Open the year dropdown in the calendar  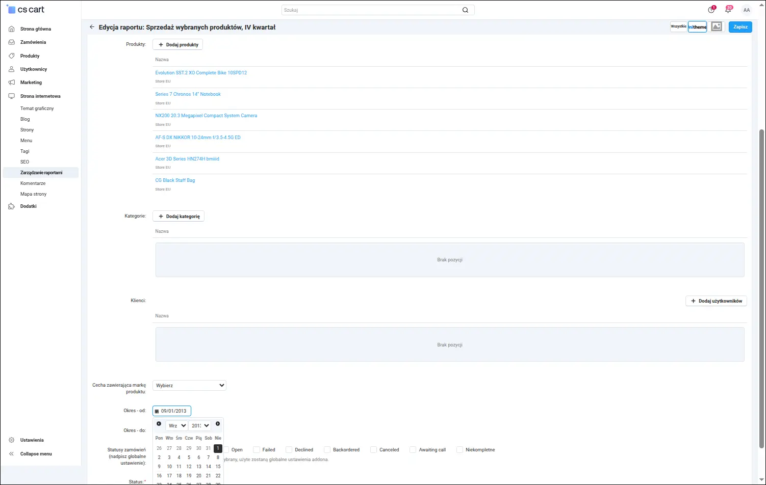[199, 425]
